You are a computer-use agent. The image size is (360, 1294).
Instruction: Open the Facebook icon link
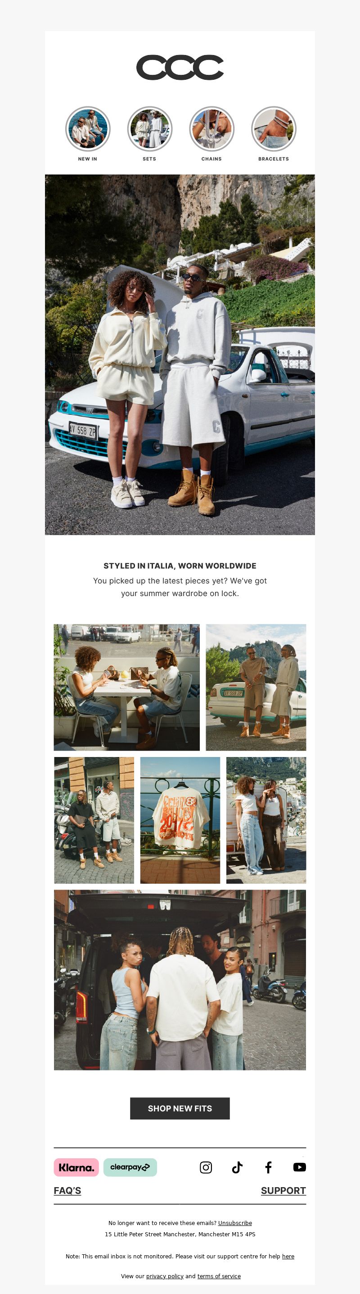click(x=268, y=1167)
